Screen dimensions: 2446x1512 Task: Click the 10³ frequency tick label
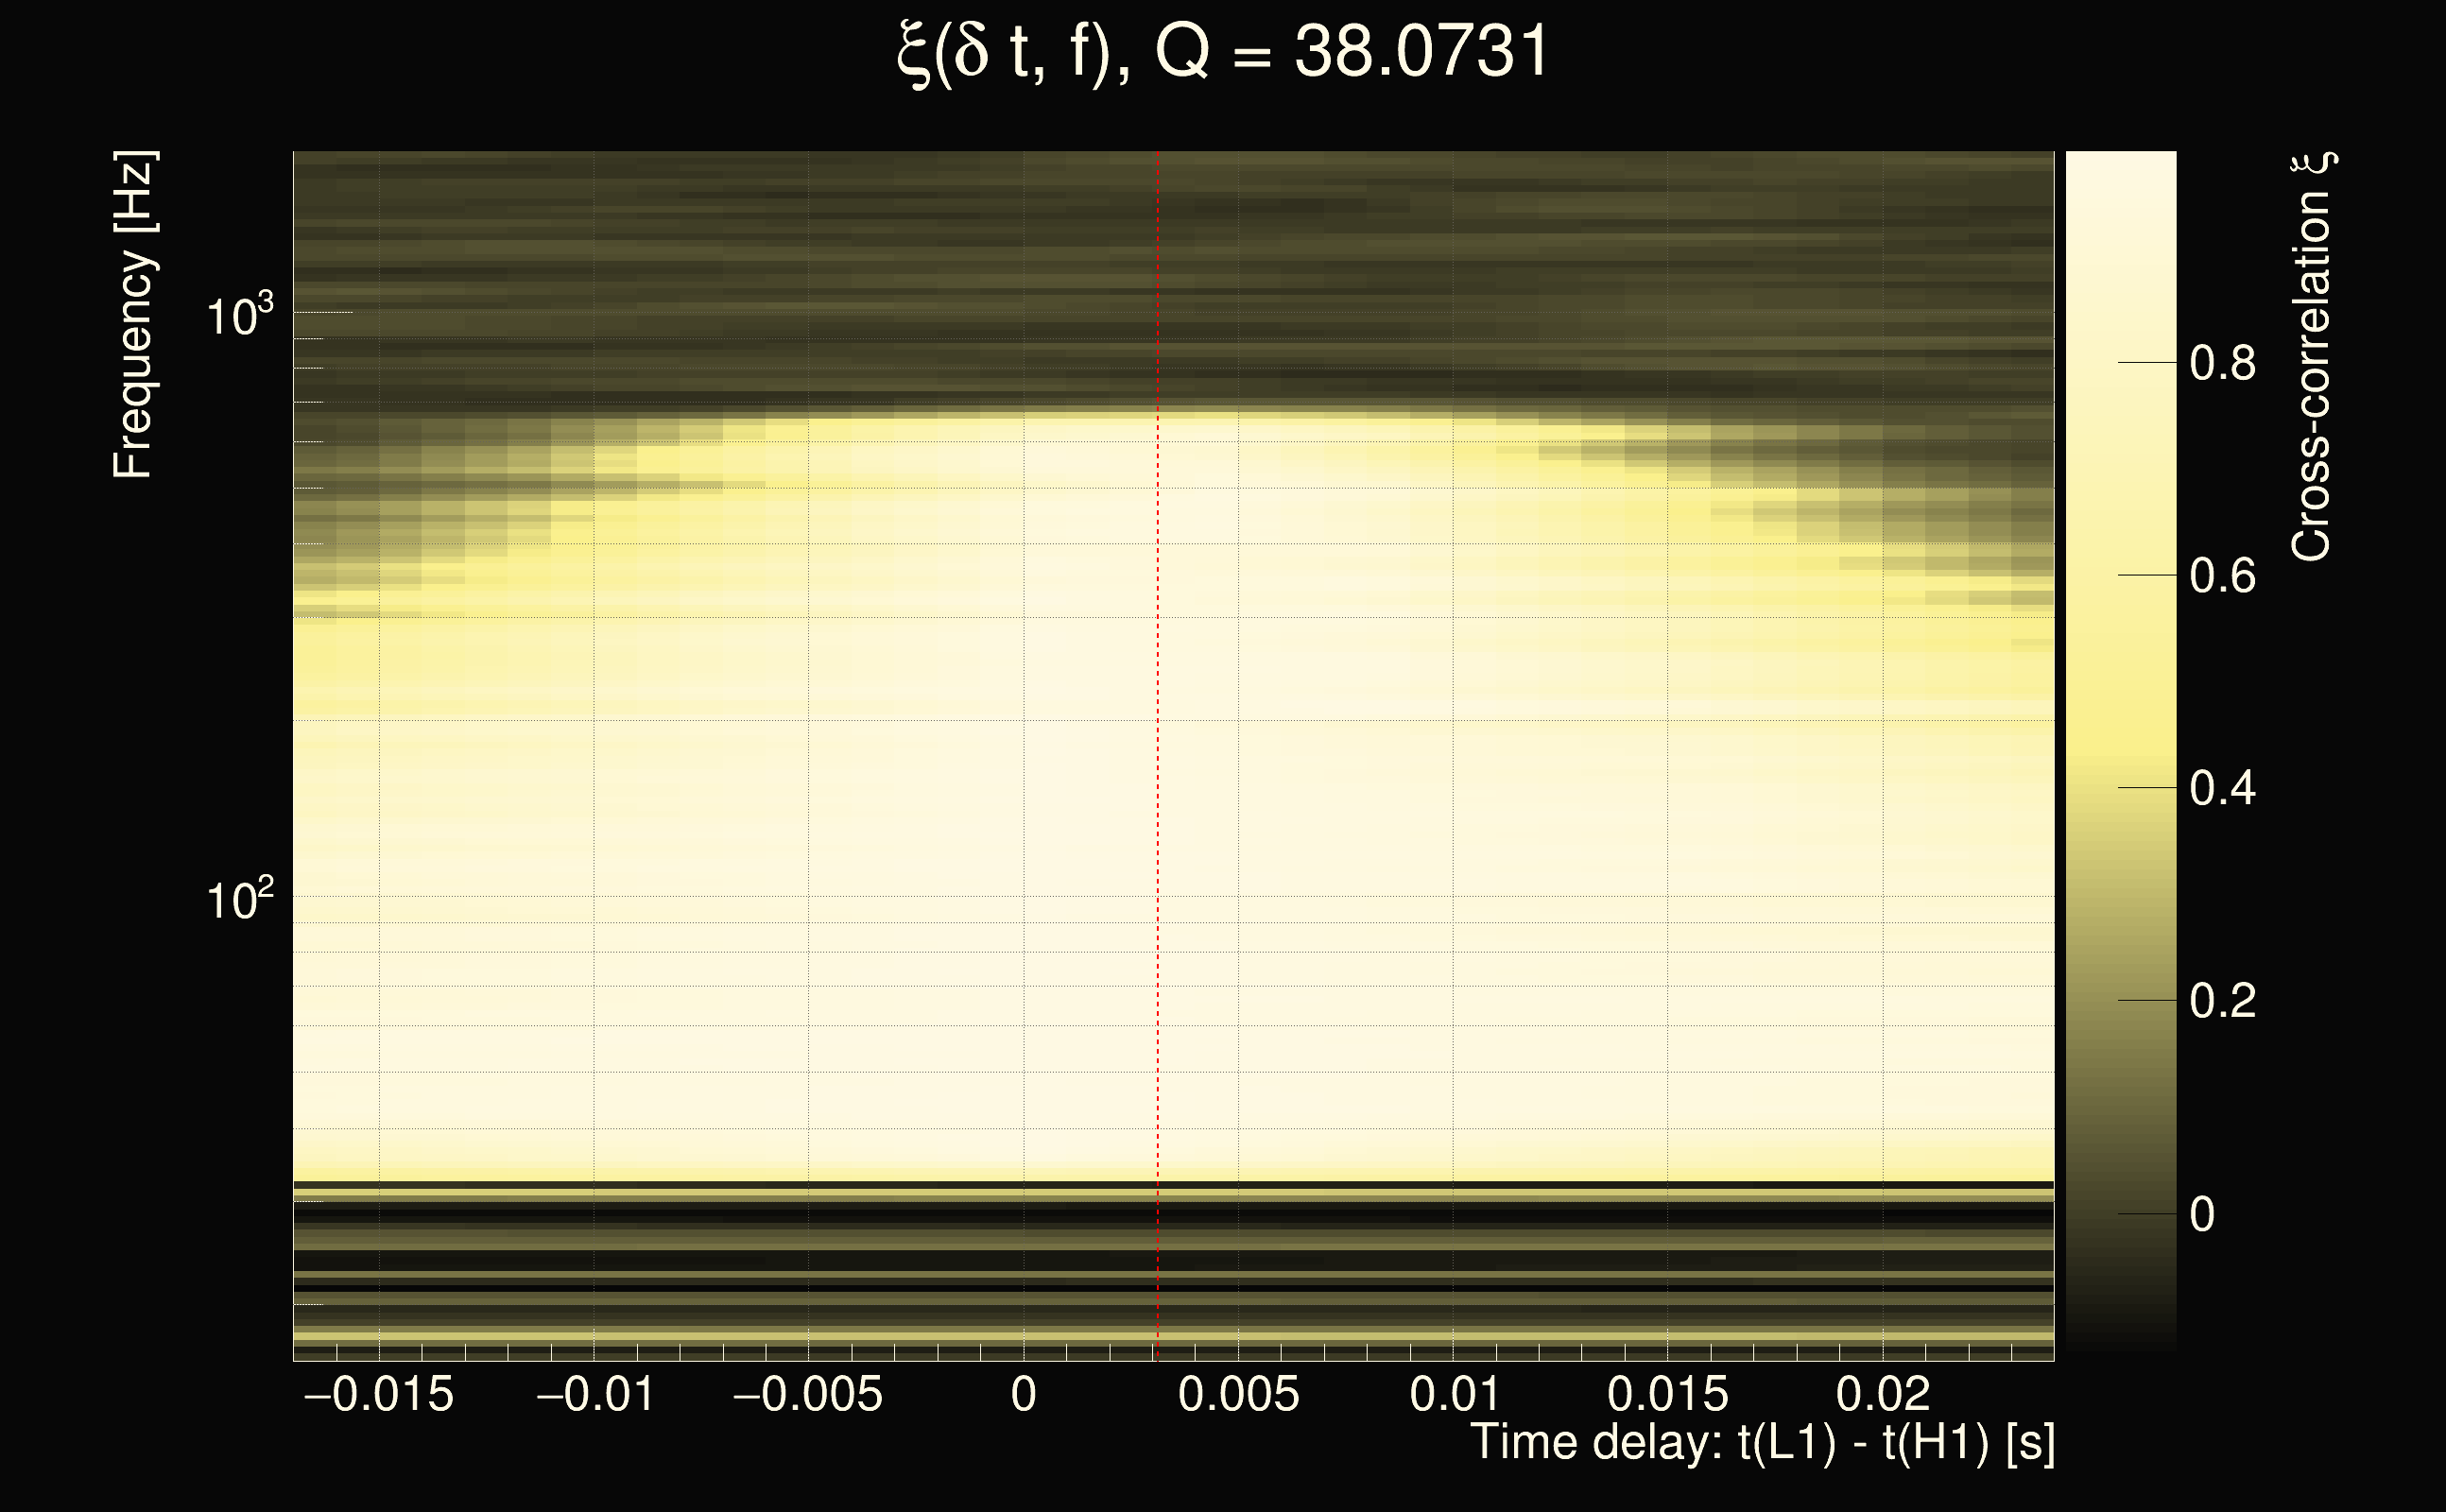point(239,316)
